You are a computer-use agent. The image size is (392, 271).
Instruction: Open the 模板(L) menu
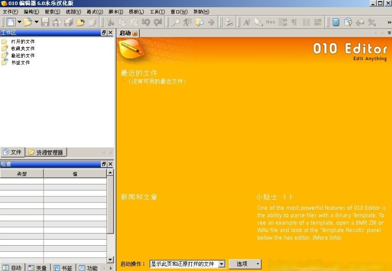click(x=136, y=12)
